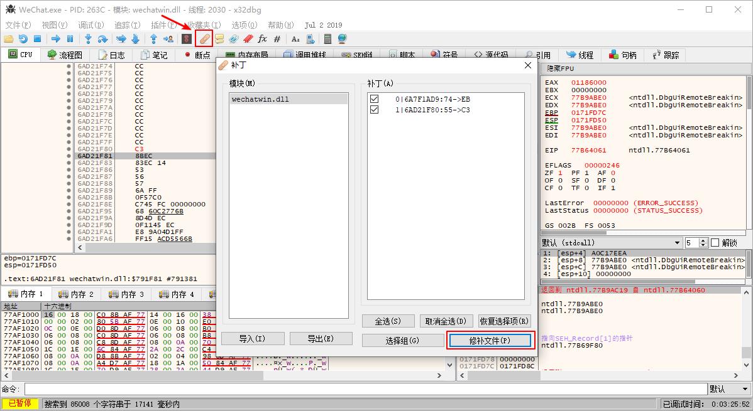753x411 pixels.
Task: Open a file using the folder icon
Action: pos(8,38)
